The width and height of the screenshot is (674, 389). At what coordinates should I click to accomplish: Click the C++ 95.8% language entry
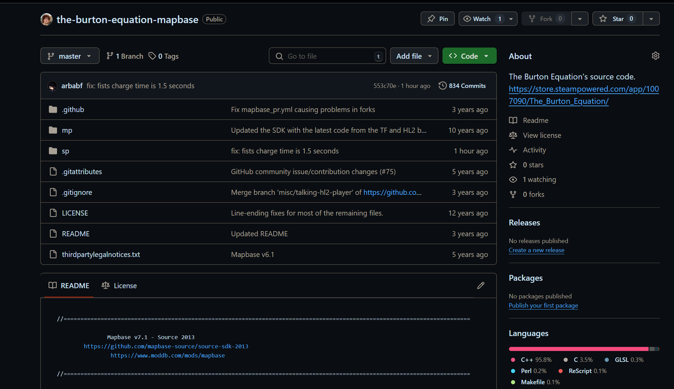pyautogui.click(x=531, y=360)
